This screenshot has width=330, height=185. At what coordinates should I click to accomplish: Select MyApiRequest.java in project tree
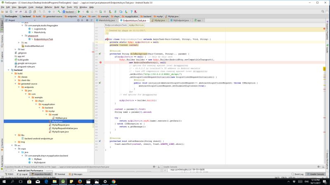tap(60, 125)
